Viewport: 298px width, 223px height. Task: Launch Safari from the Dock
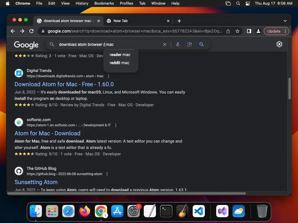point(68,211)
